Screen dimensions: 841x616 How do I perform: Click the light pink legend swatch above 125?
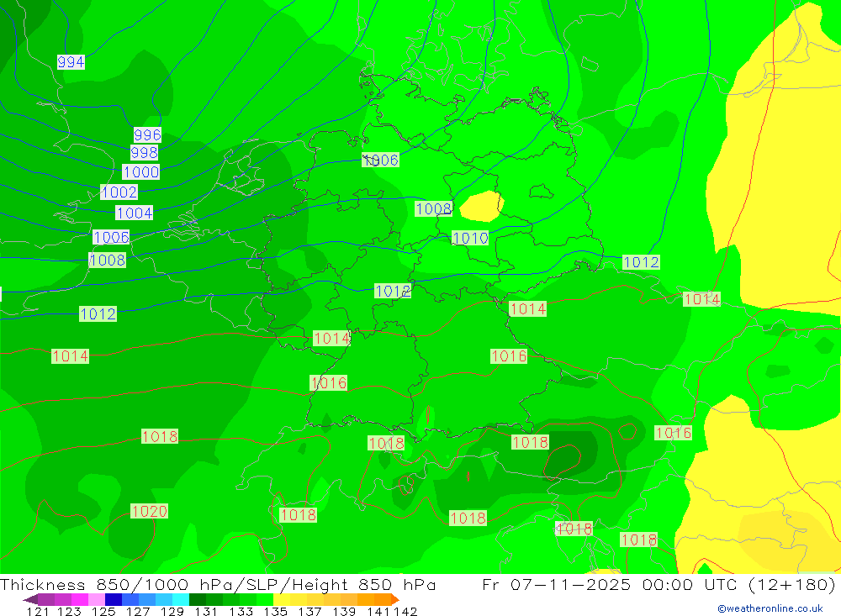pos(97,599)
